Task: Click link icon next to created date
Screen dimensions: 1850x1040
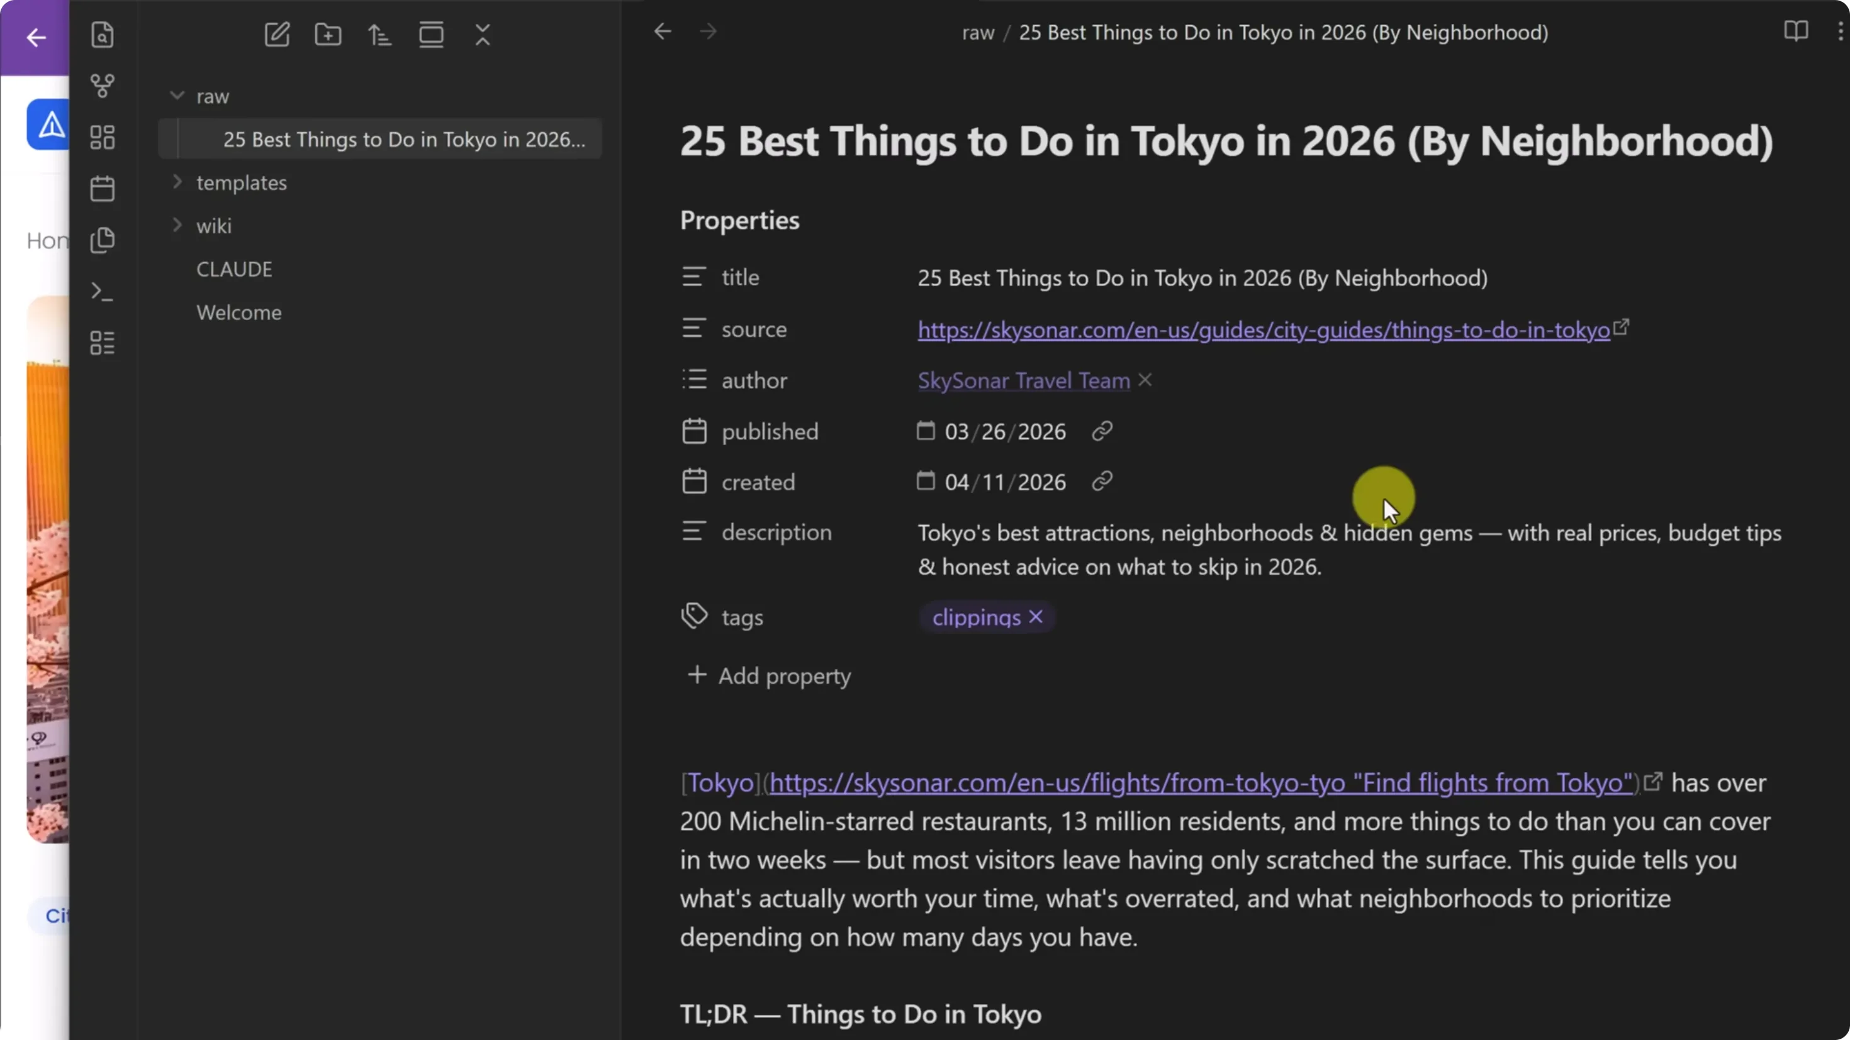Action: click(1102, 481)
